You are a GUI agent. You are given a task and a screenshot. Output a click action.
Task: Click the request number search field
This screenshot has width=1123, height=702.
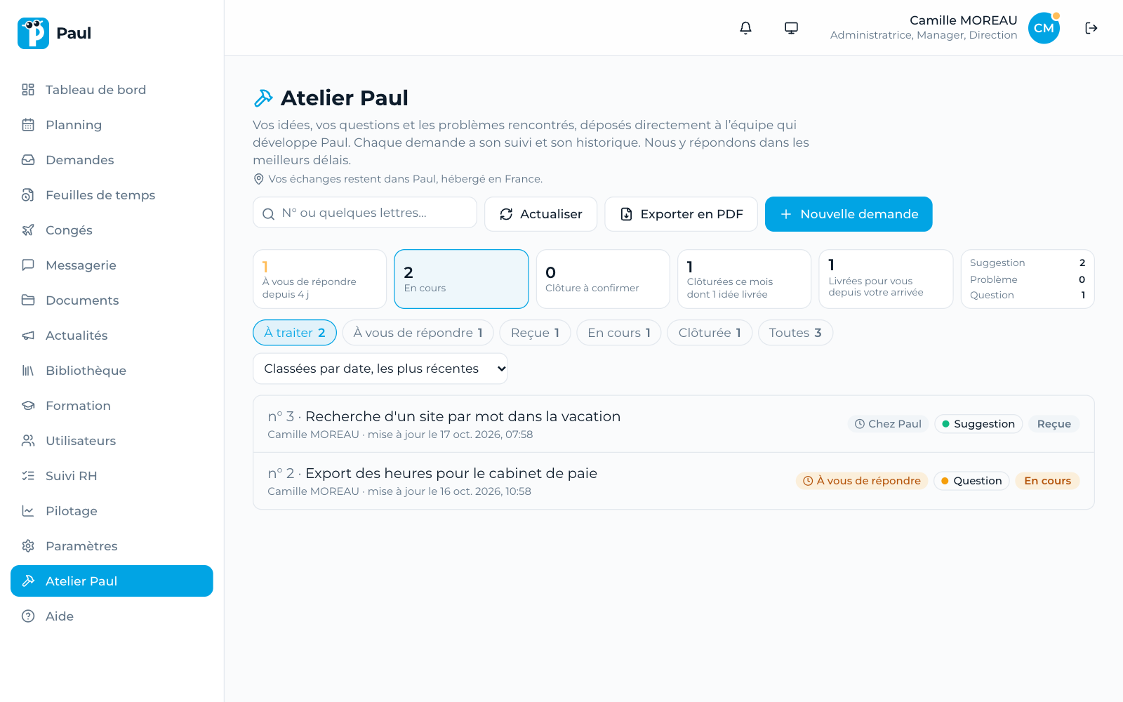365,213
